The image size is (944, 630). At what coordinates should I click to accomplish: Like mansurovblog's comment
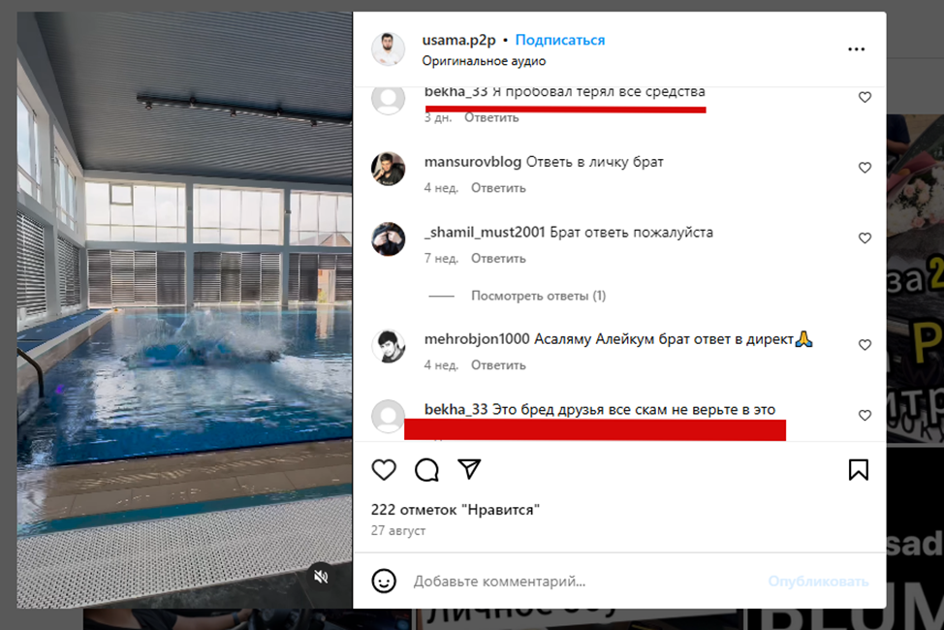pyautogui.click(x=865, y=168)
